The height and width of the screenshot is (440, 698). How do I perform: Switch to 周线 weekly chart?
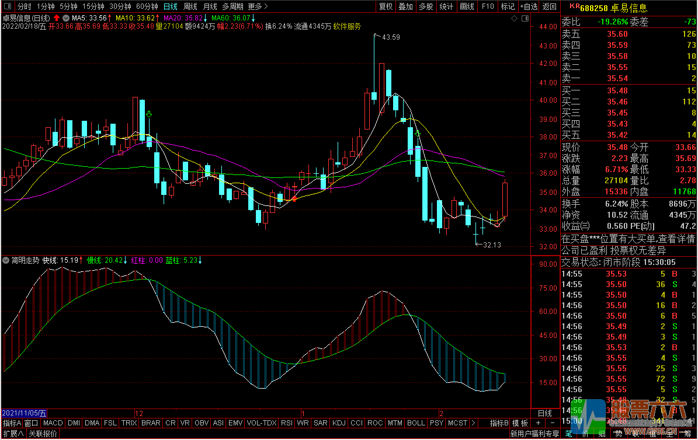point(190,6)
